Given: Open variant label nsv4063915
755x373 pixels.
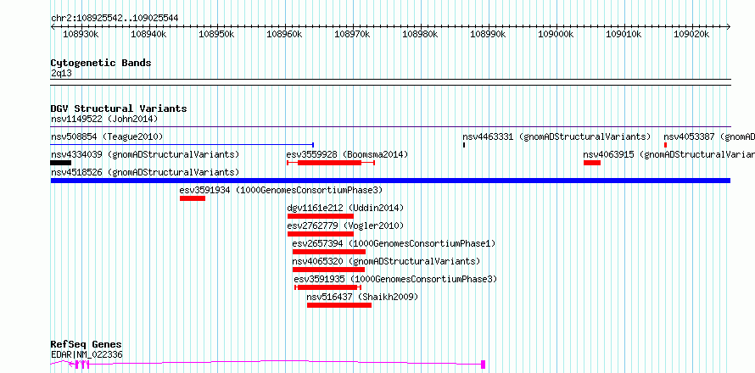Looking at the screenshot, I should pyautogui.click(x=668, y=154).
